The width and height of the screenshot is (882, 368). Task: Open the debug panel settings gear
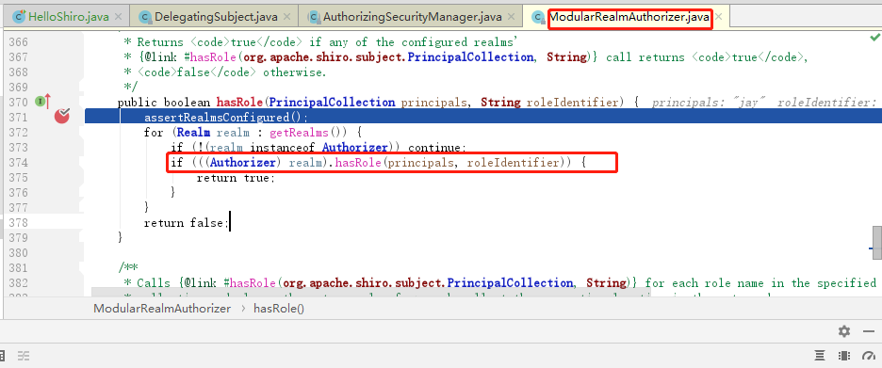point(843,331)
